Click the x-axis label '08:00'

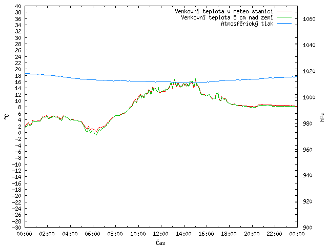tap(115, 234)
